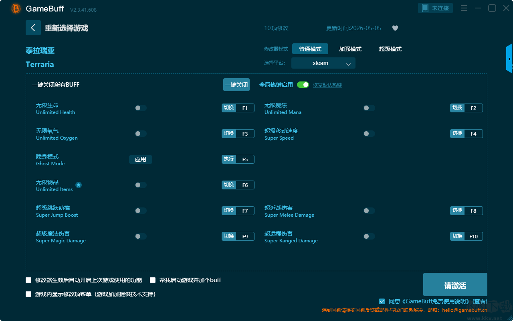Screen dimensions: 513x321
Task: Maximize the GameBuff window
Action: [x=492, y=8]
